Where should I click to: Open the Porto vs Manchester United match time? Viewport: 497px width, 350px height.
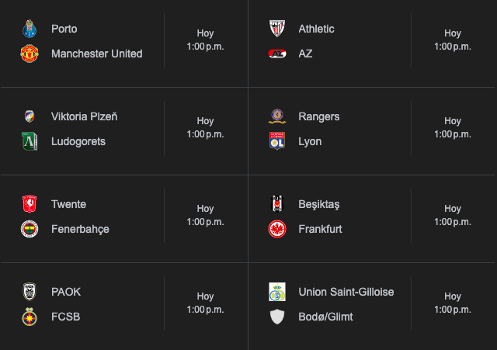205,40
